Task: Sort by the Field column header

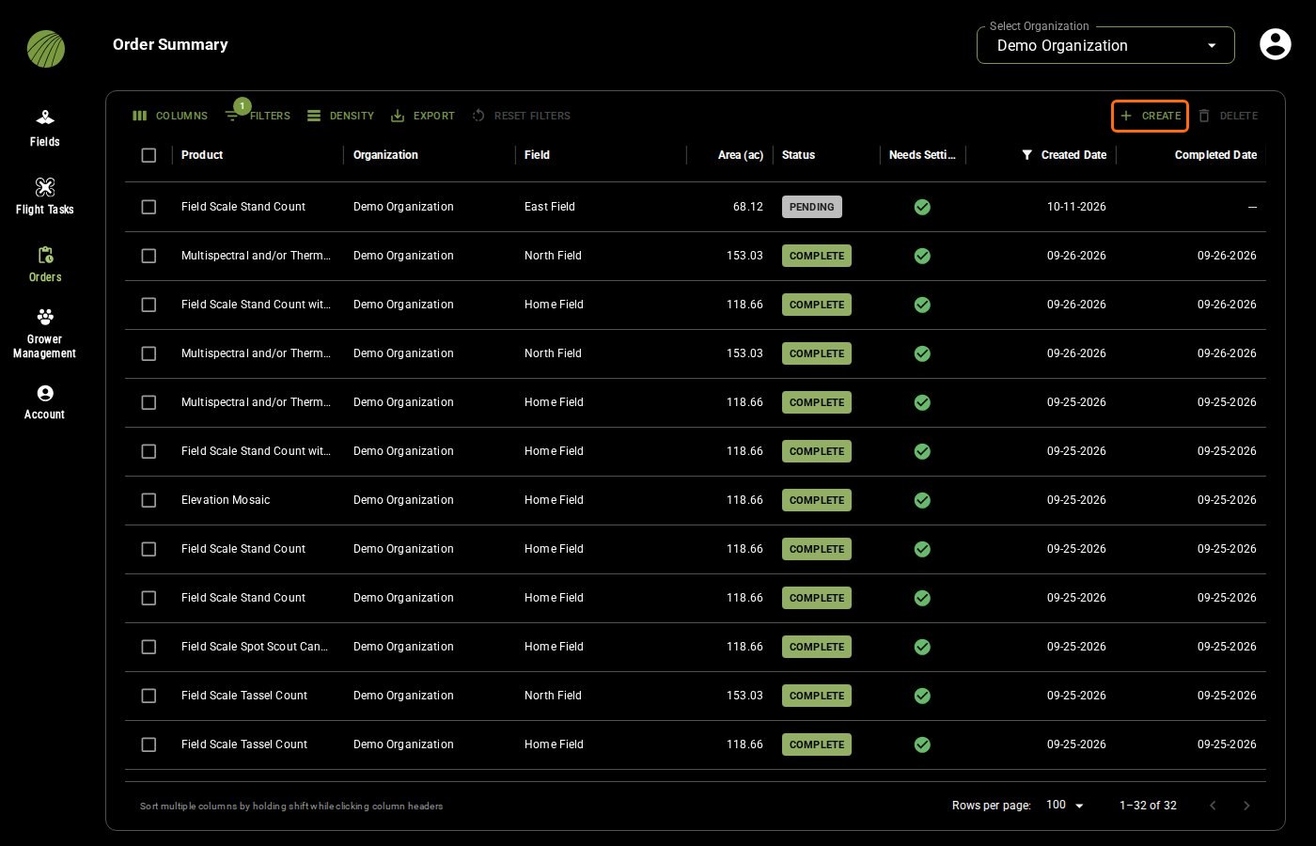Action: pos(537,155)
